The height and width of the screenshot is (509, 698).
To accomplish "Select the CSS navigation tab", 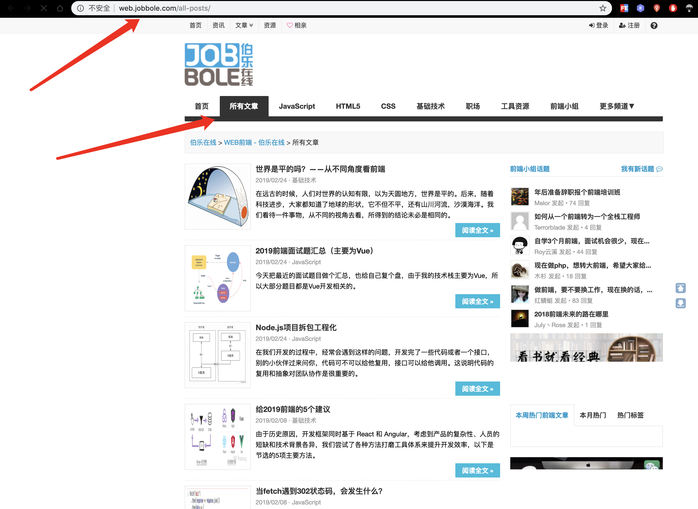I will tap(388, 106).
